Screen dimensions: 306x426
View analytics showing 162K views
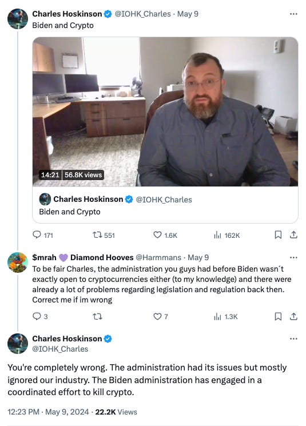[x=226, y=235]
